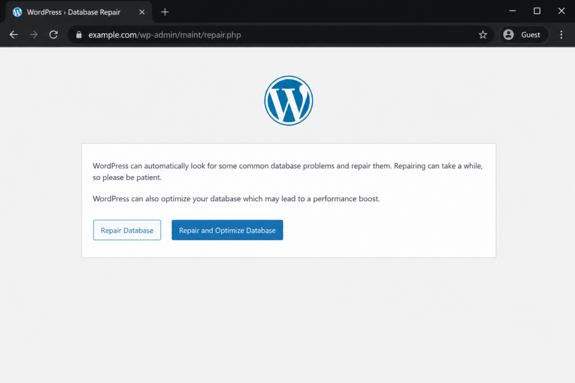Click the WordPress favicon in the tab
The width and height of the screenshot is (575, 383).
point(17,12)
